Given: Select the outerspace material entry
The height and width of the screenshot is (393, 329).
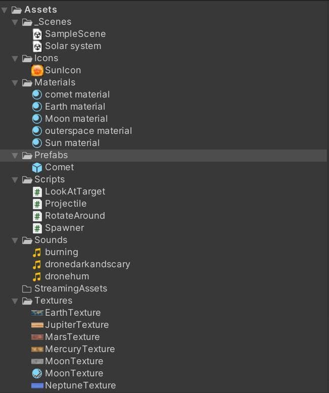Looking at the screenshot, I should click(x=82, y=131).
